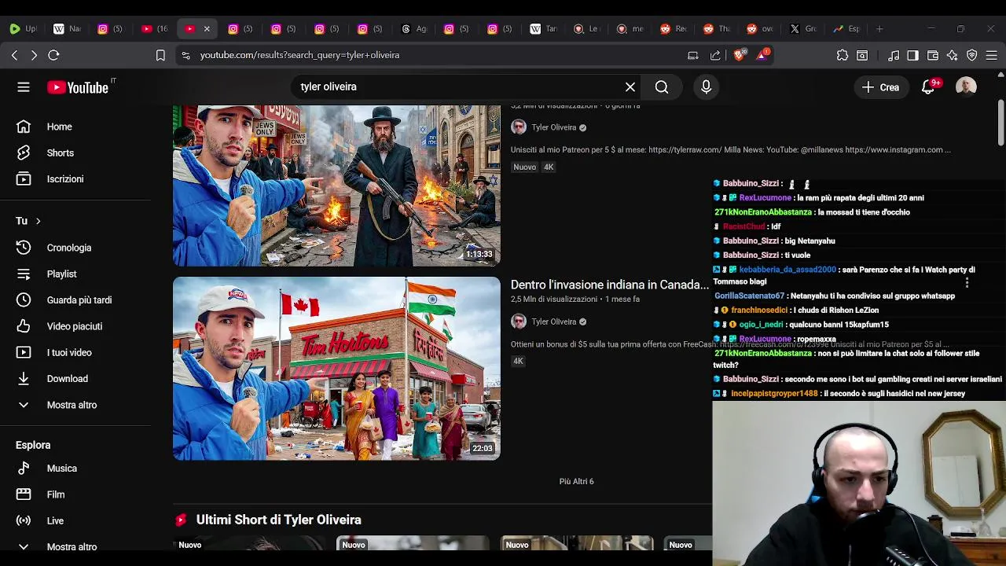Expand the Tu section chevron
This screenshot has width=1006, height=566.
[x=38, y=221]
